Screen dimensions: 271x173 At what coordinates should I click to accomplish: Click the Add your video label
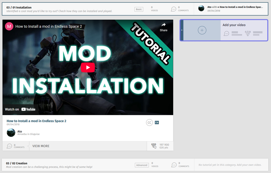tap(234, 25)
